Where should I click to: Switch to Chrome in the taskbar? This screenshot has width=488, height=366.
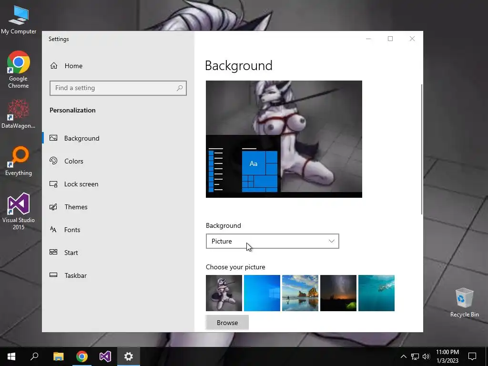(82, 356)
